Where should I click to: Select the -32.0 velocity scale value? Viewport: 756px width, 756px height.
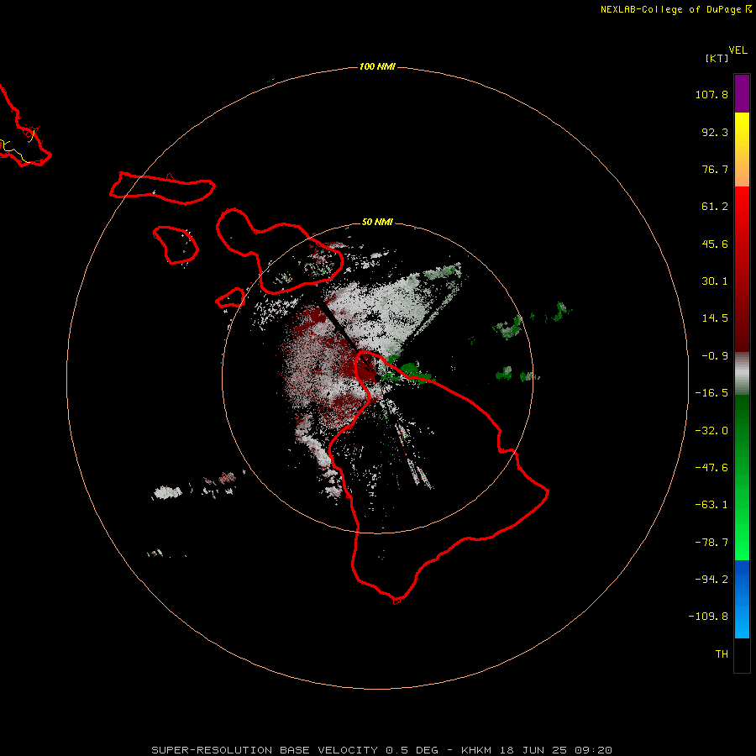click(711, 431)
